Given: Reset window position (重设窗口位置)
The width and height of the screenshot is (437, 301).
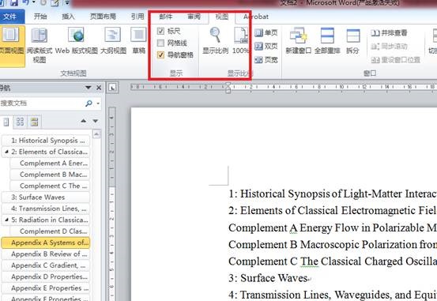Looking at the screenshot, I should point(395,59).
